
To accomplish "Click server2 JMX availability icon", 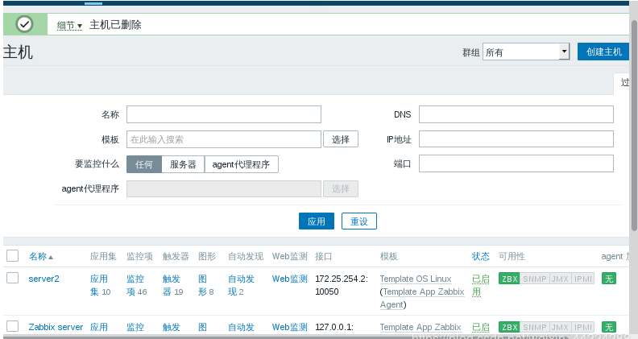I will click(560, 279).
